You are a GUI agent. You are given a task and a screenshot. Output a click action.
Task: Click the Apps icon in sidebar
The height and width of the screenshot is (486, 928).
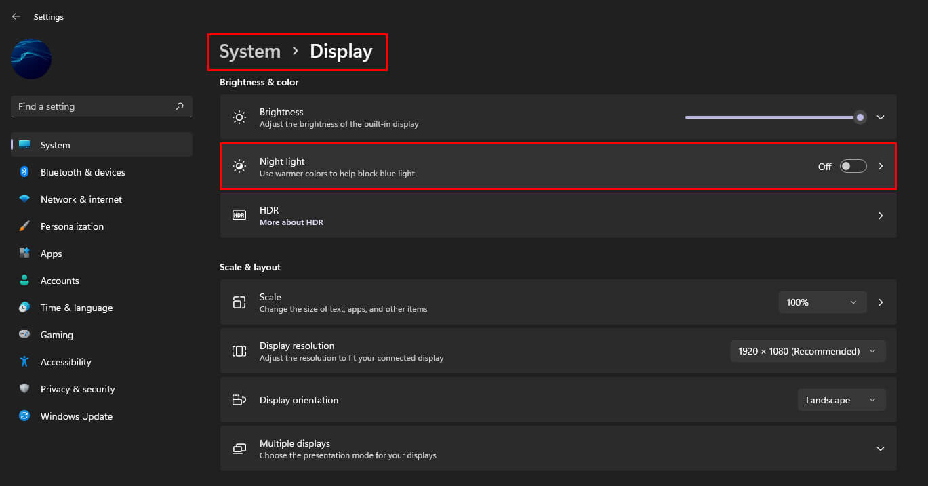tap(24, 254)
